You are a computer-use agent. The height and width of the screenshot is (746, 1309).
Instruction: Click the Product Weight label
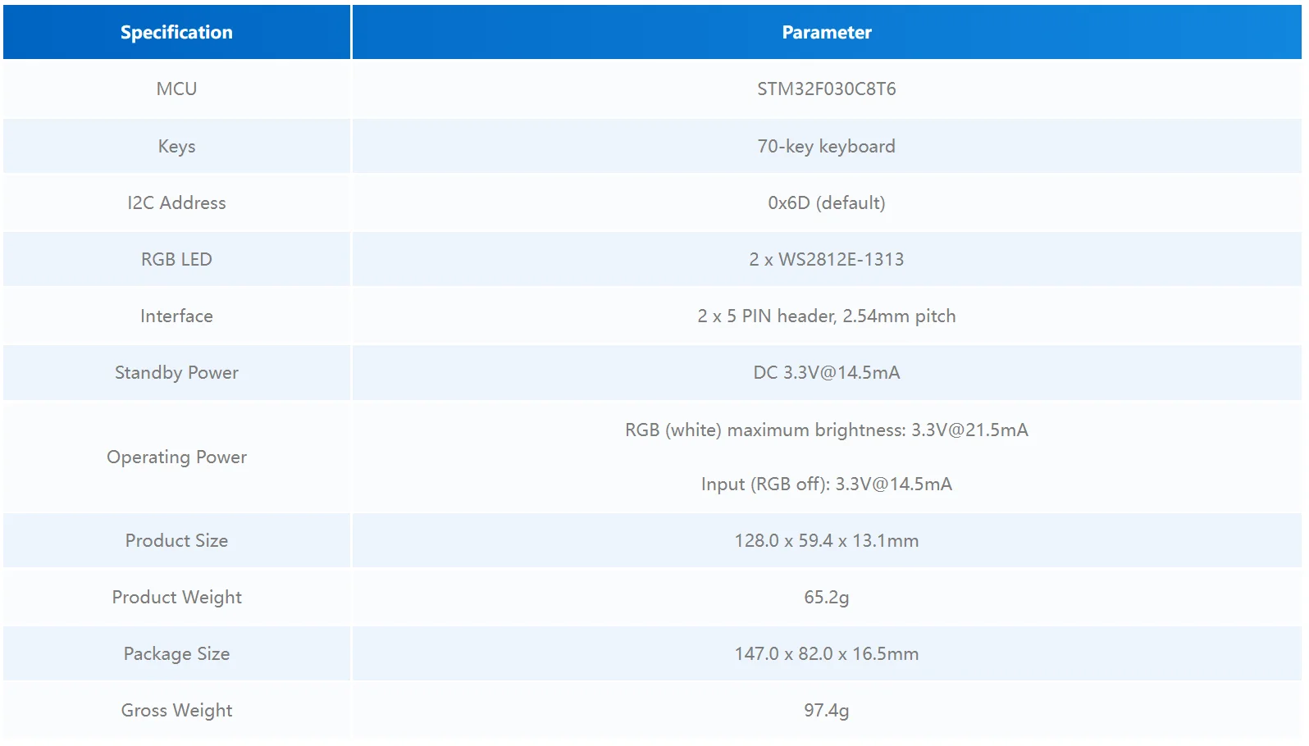click(x=176, y=598)
